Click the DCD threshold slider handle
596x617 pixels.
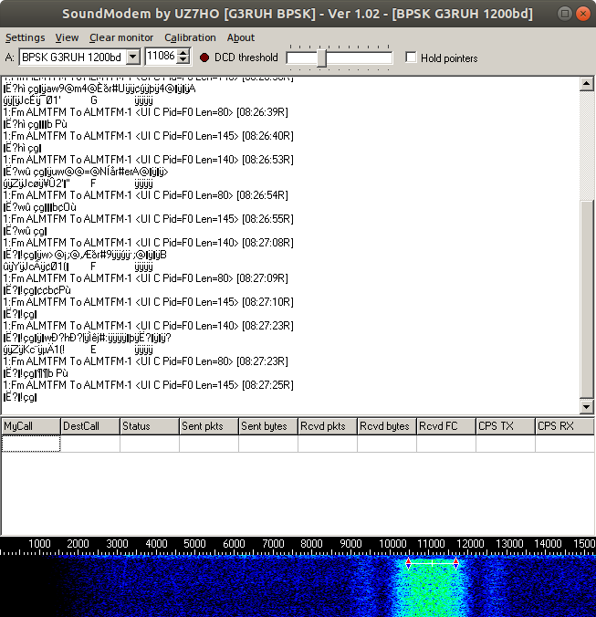(x=322, y=58)
